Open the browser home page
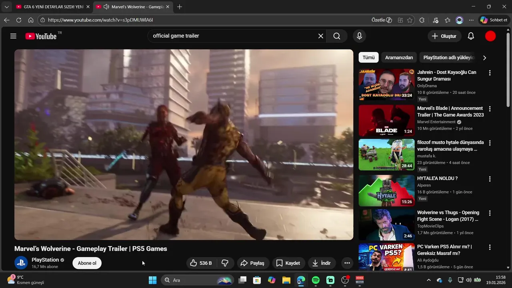 31,20
